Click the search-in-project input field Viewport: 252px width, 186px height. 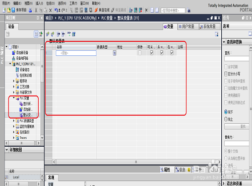pyautogui.click(x=173, y=11)
